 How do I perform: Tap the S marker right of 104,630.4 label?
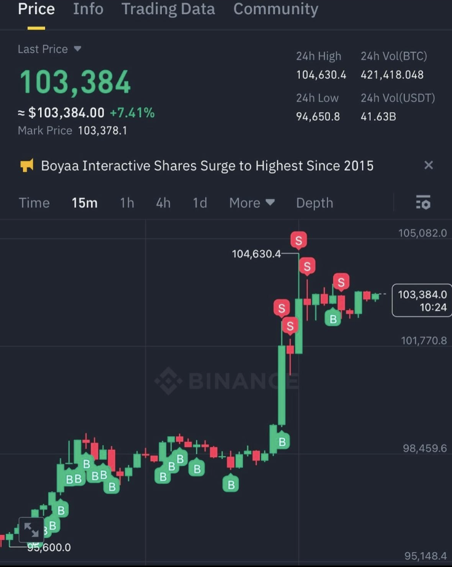307,266
